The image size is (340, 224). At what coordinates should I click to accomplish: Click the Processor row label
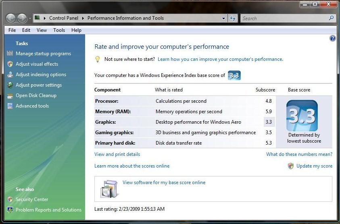point(107,101)
